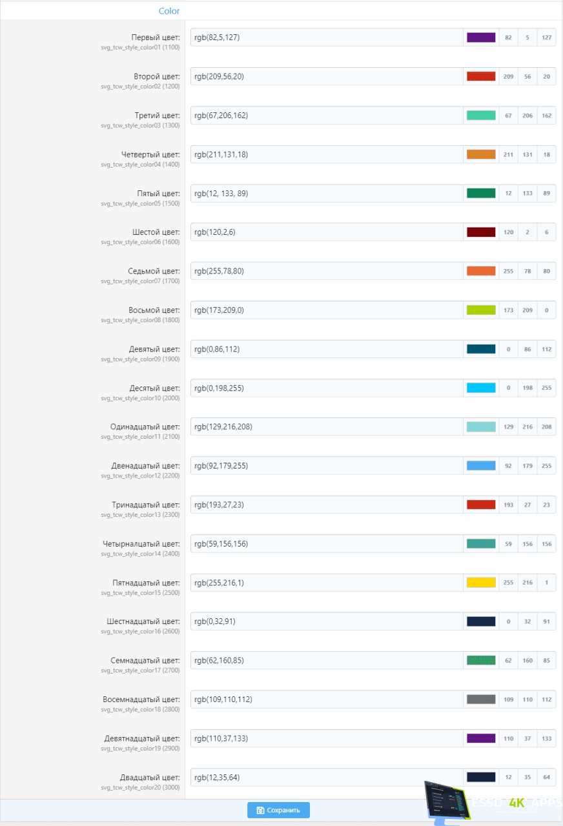Focus the Пятый цвет rgb input field

point(326,193)
